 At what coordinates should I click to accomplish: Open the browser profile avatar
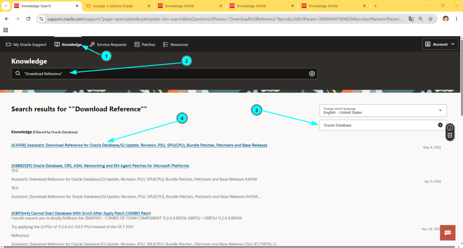(445, 19)
